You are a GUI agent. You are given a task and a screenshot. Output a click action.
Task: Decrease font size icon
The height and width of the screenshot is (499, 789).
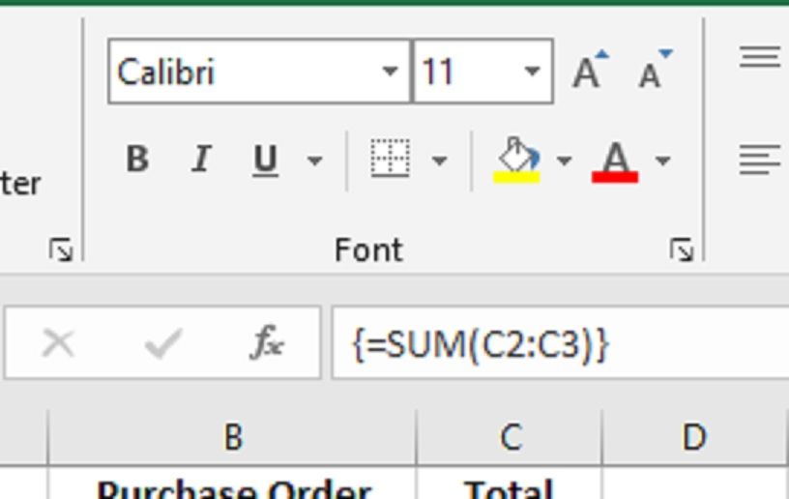point(655,70)
